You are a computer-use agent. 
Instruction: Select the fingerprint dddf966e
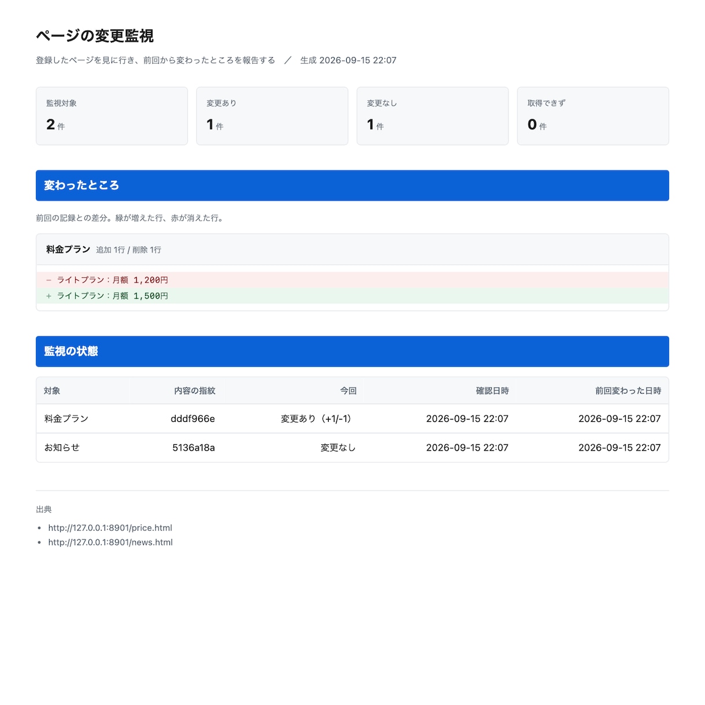click(193, 418)
